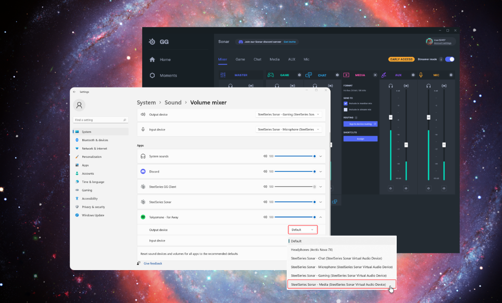Open the system Input device dropdown
Image resolution: width=502 pixels, height=303 pixels.
[288, 129]
